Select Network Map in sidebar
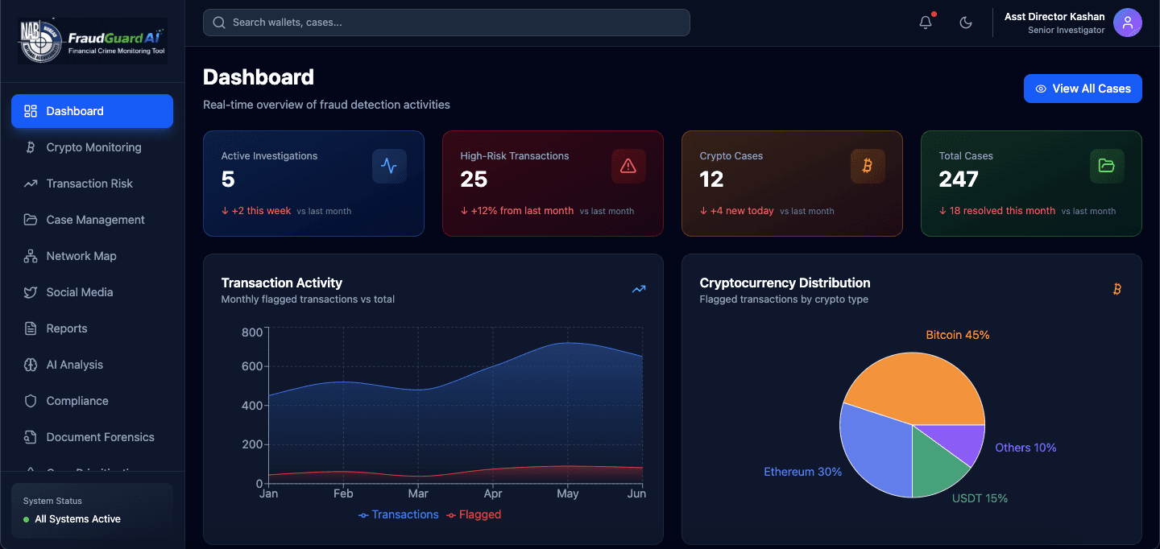The height and width of the screenshot is (549, 1160). (x=92, y=256)
